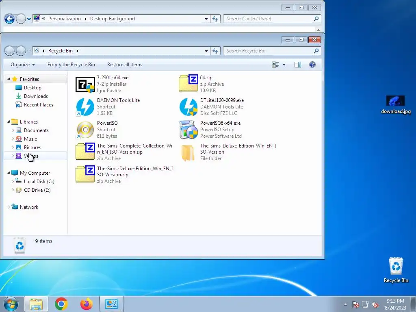
Task: Click the Action Center flag tray icon
Action: (355, 304)
